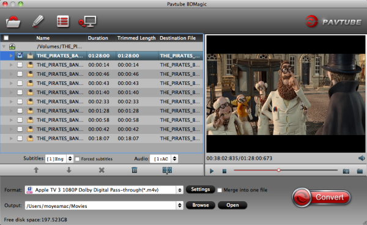Click the Pavtube logo

[x=333, y=21]
